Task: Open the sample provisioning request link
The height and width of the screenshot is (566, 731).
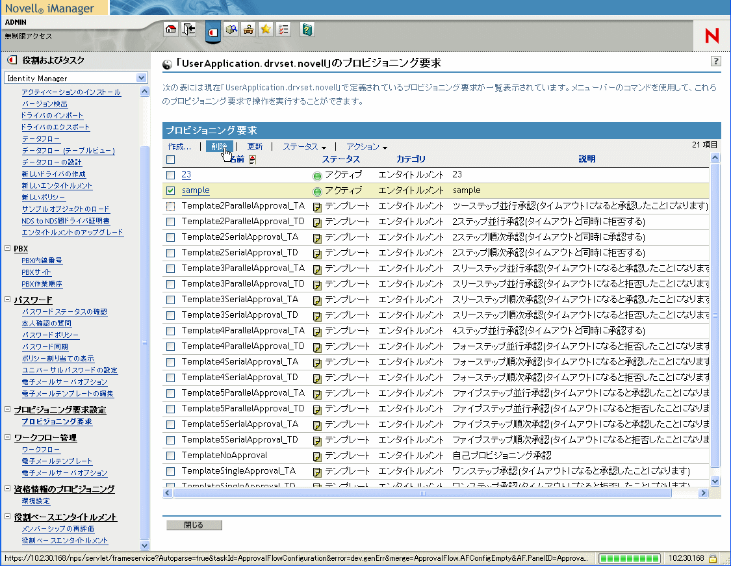Action: coord(196,190)
